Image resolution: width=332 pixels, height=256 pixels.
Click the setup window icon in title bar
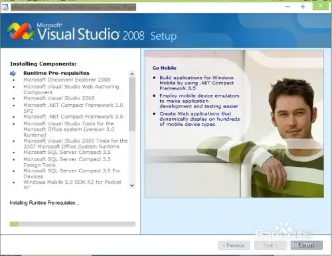pyautogui.click(x=5, y=7)
